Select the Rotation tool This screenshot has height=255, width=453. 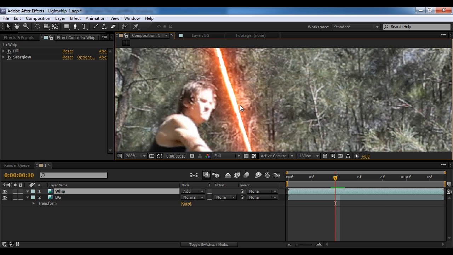pyautogui.click(x=37, y=27)
